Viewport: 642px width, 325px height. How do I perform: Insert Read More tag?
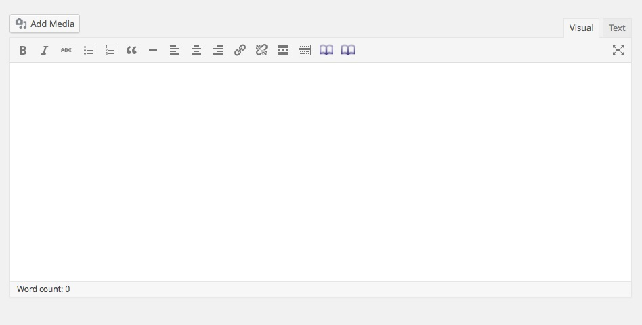(x=283, y=50)
